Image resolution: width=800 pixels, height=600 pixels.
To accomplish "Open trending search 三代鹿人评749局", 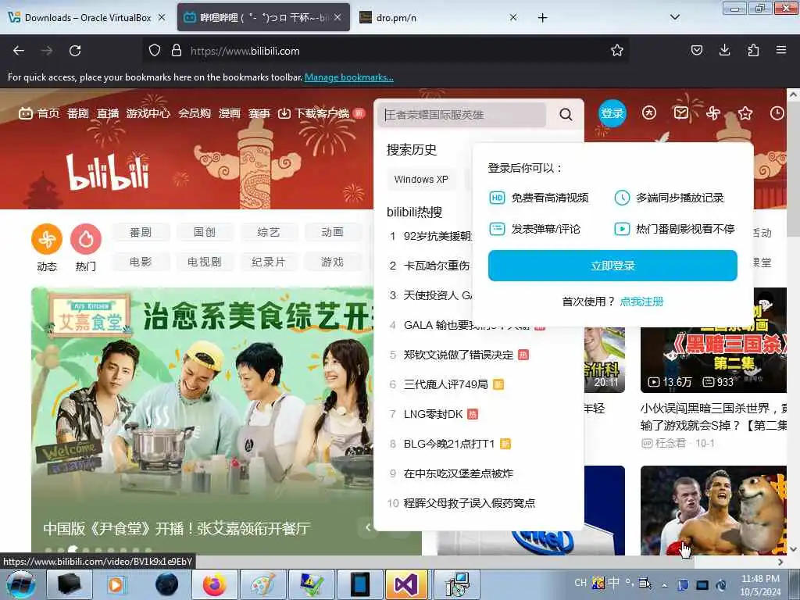I will (x=445, y=384).
